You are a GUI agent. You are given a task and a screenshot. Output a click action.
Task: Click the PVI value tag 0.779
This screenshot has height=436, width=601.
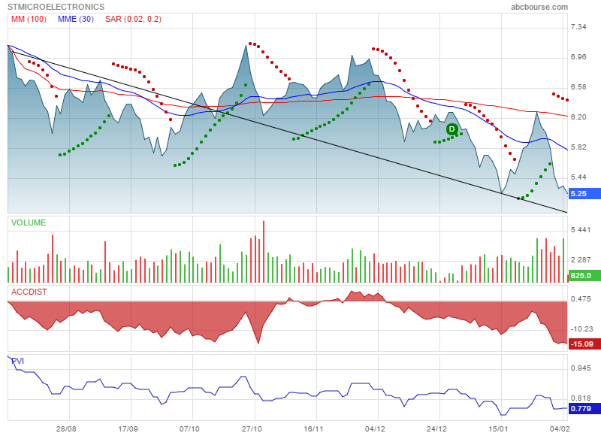click(584, 408)
